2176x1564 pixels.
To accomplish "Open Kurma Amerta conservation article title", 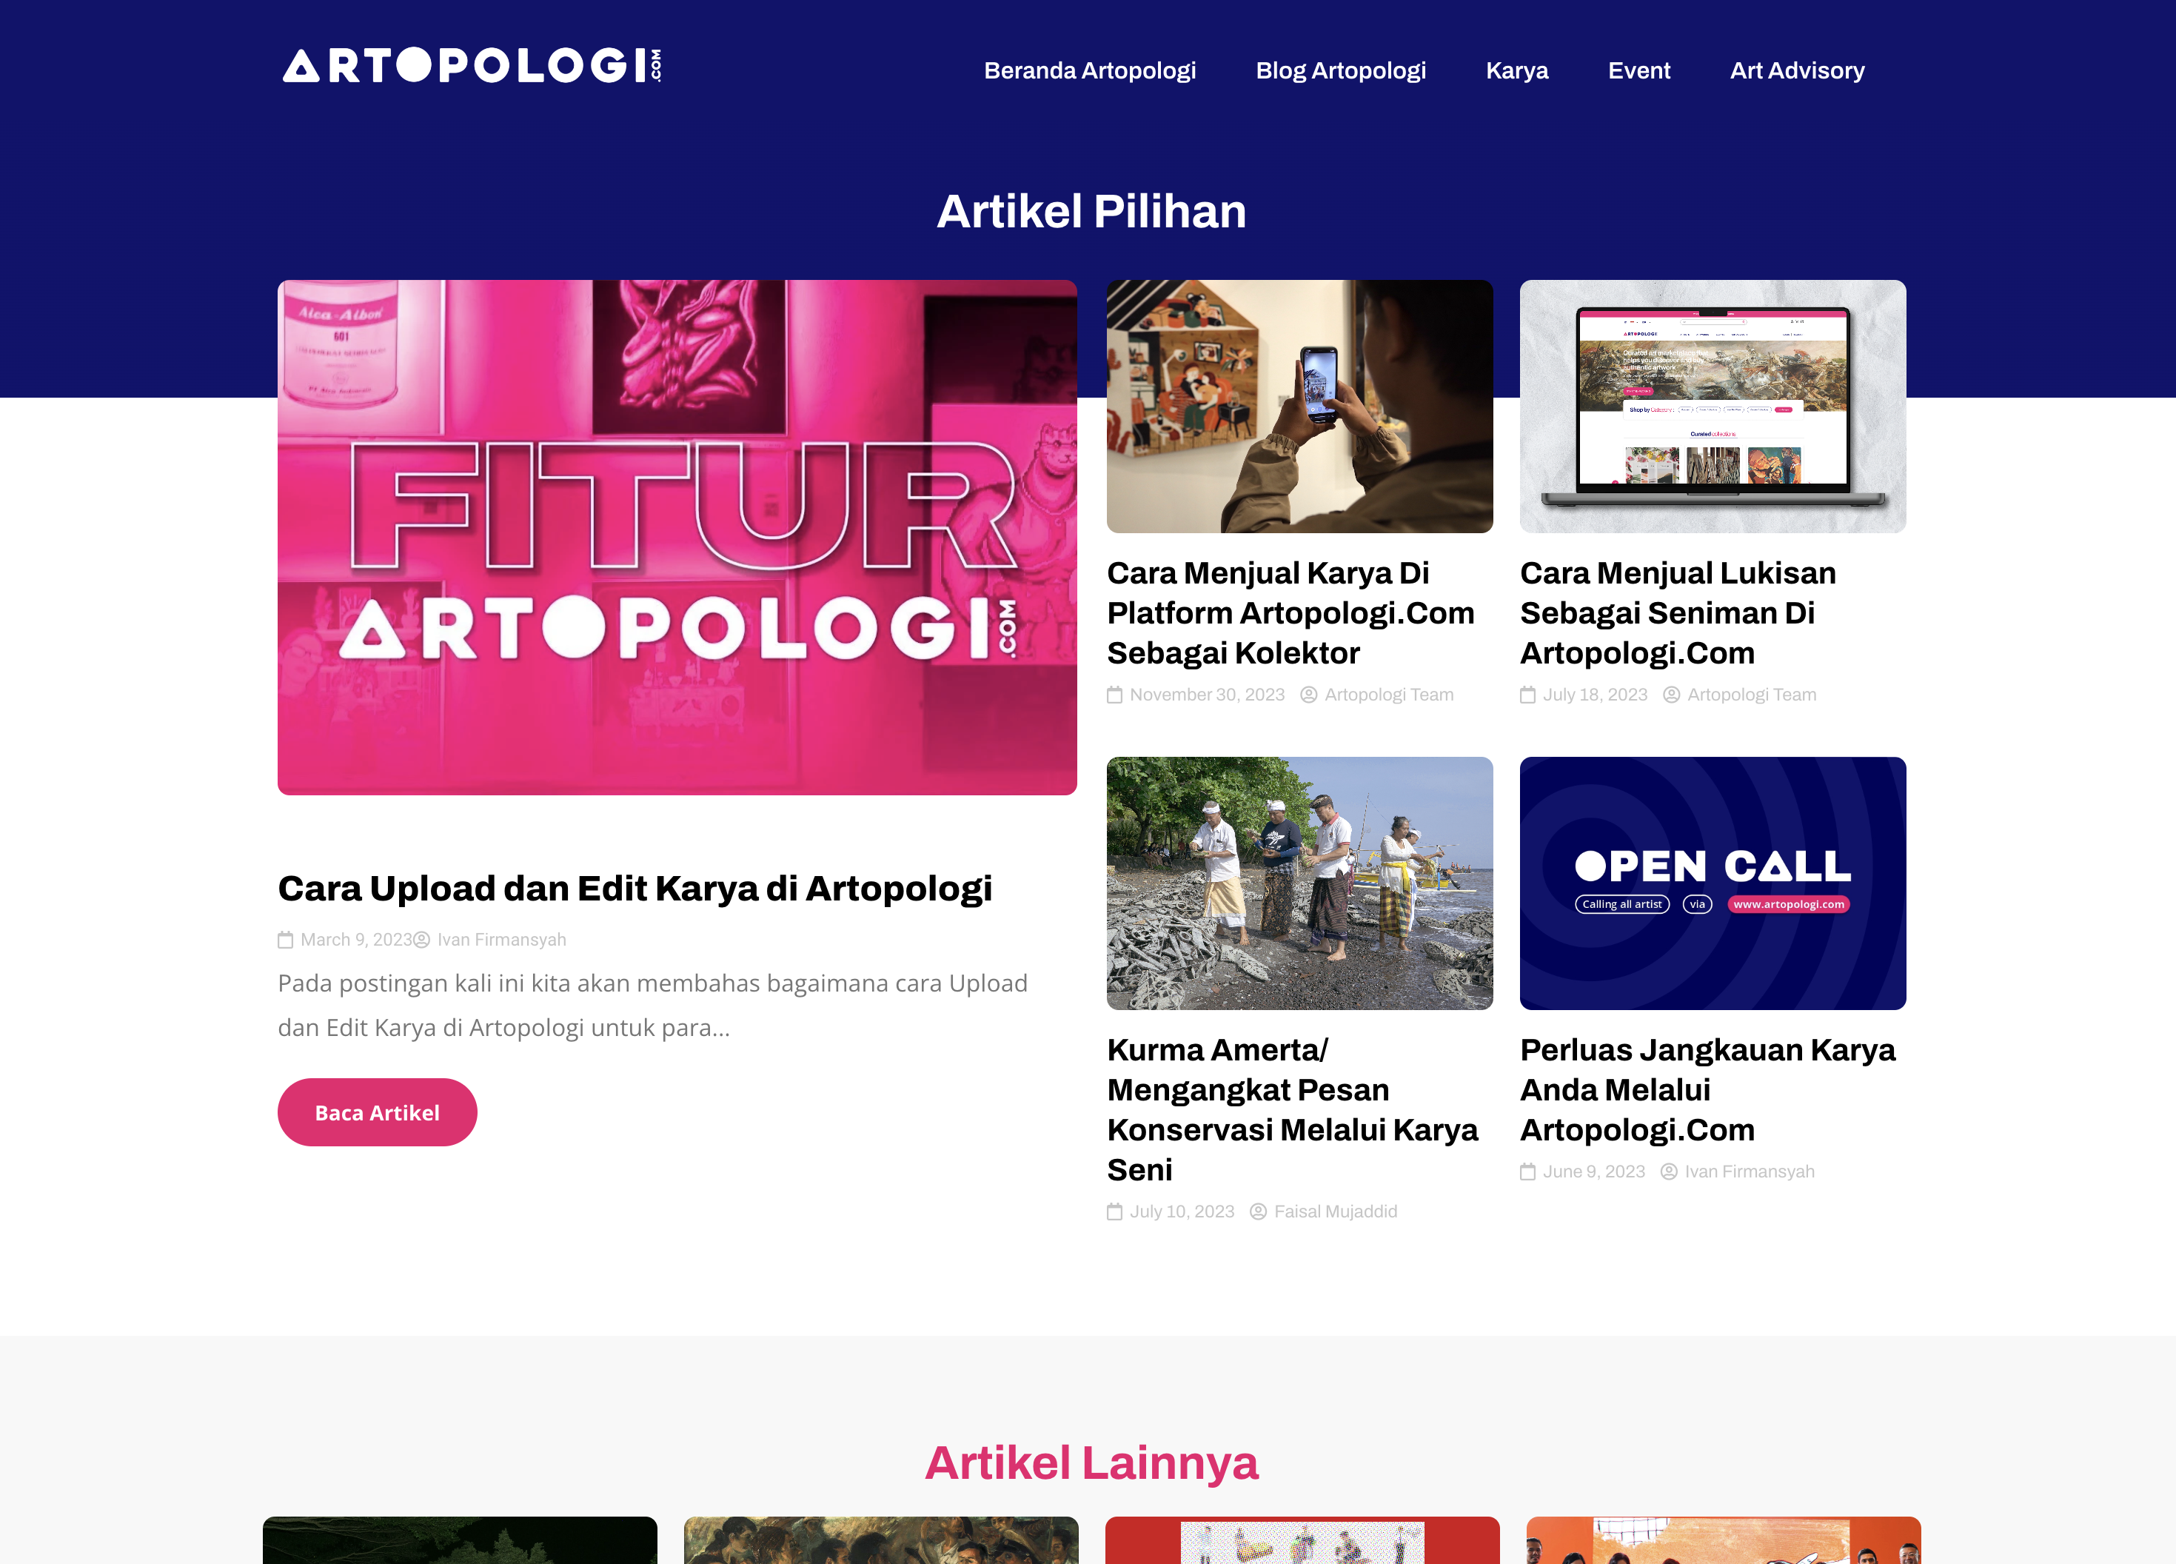I will [1293, 1110].
